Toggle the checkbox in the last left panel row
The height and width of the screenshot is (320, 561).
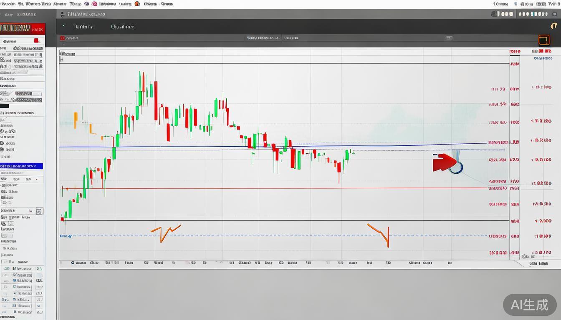tap(40, 312)
